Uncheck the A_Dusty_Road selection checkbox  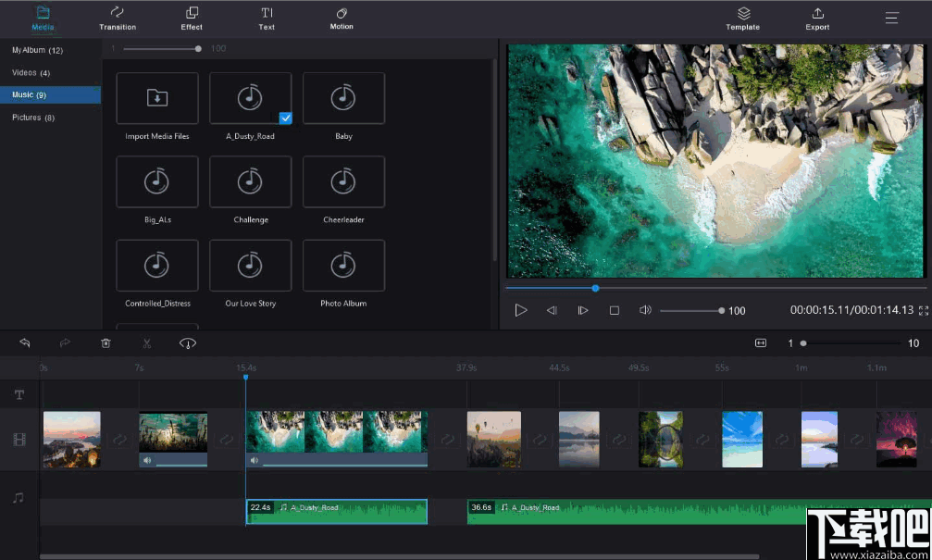286,117
